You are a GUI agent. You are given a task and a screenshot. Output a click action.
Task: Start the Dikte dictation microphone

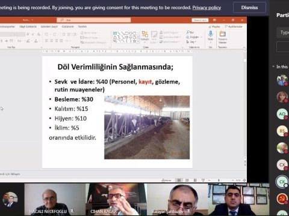210,36
